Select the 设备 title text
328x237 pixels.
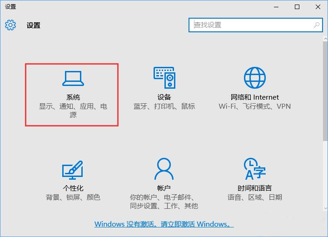tap(164, 97)
